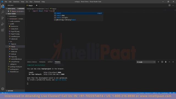Open the Terminal menu
Image resolution: width=176 pixels, height=99 pixels.
click(37, 2)
